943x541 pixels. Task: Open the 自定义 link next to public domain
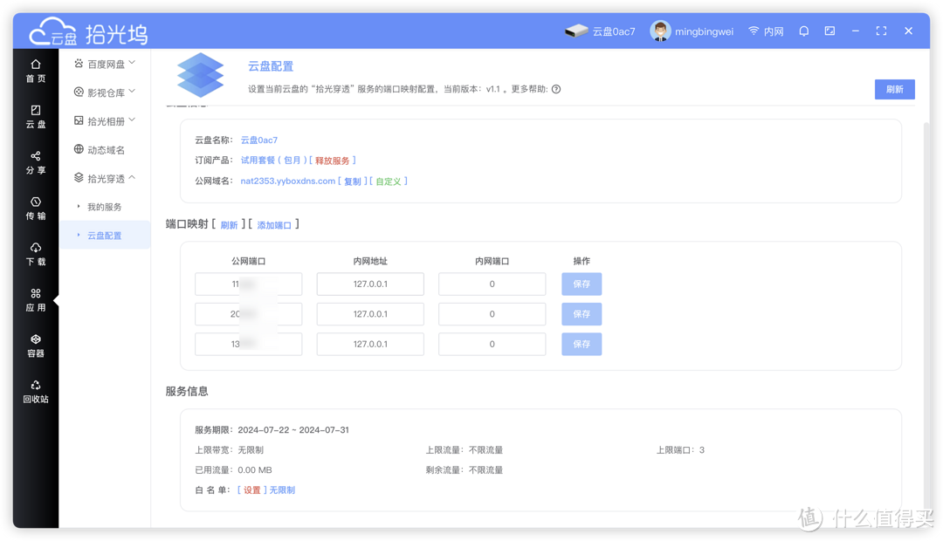click(389, 181)
